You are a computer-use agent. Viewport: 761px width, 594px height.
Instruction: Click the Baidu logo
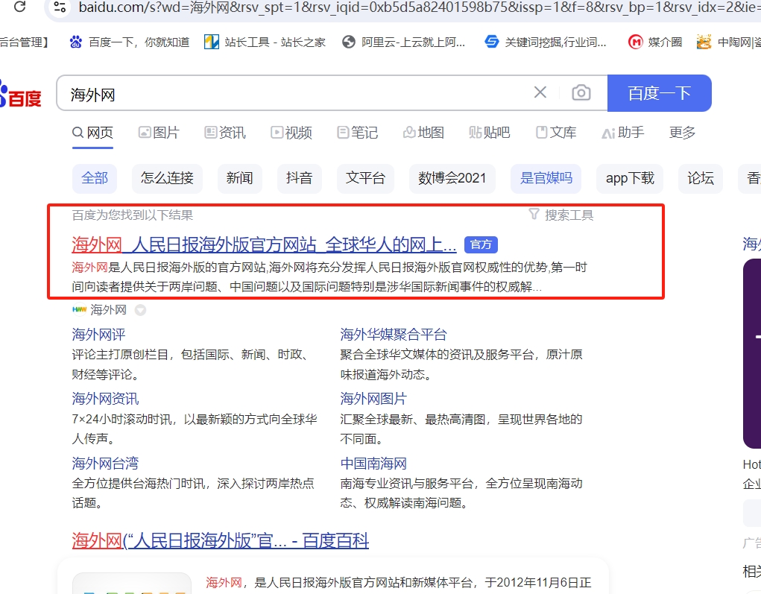coord(19,94)
